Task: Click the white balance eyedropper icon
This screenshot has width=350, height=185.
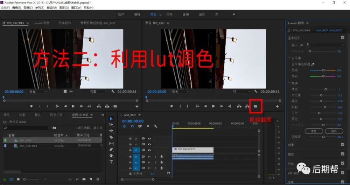Action: pyautogui.click(x=313, y=64)
